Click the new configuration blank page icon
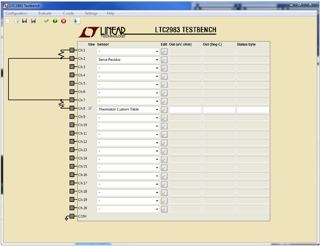321x246 pixels. [x=7, y=21]
